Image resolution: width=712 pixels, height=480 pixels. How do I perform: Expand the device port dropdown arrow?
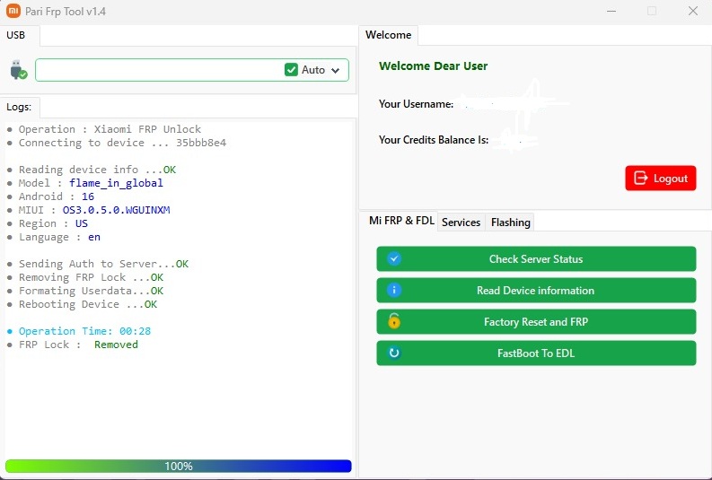point(335,70)
